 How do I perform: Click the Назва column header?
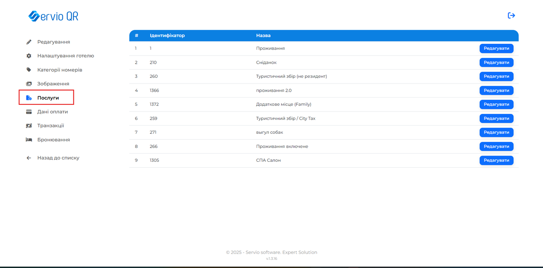pyautogui.click(x=263, y=35)
